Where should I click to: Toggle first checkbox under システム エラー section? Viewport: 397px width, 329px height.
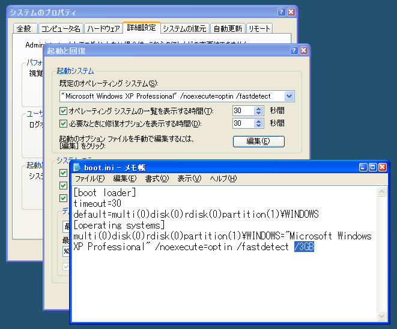click(x=63, y=173)
